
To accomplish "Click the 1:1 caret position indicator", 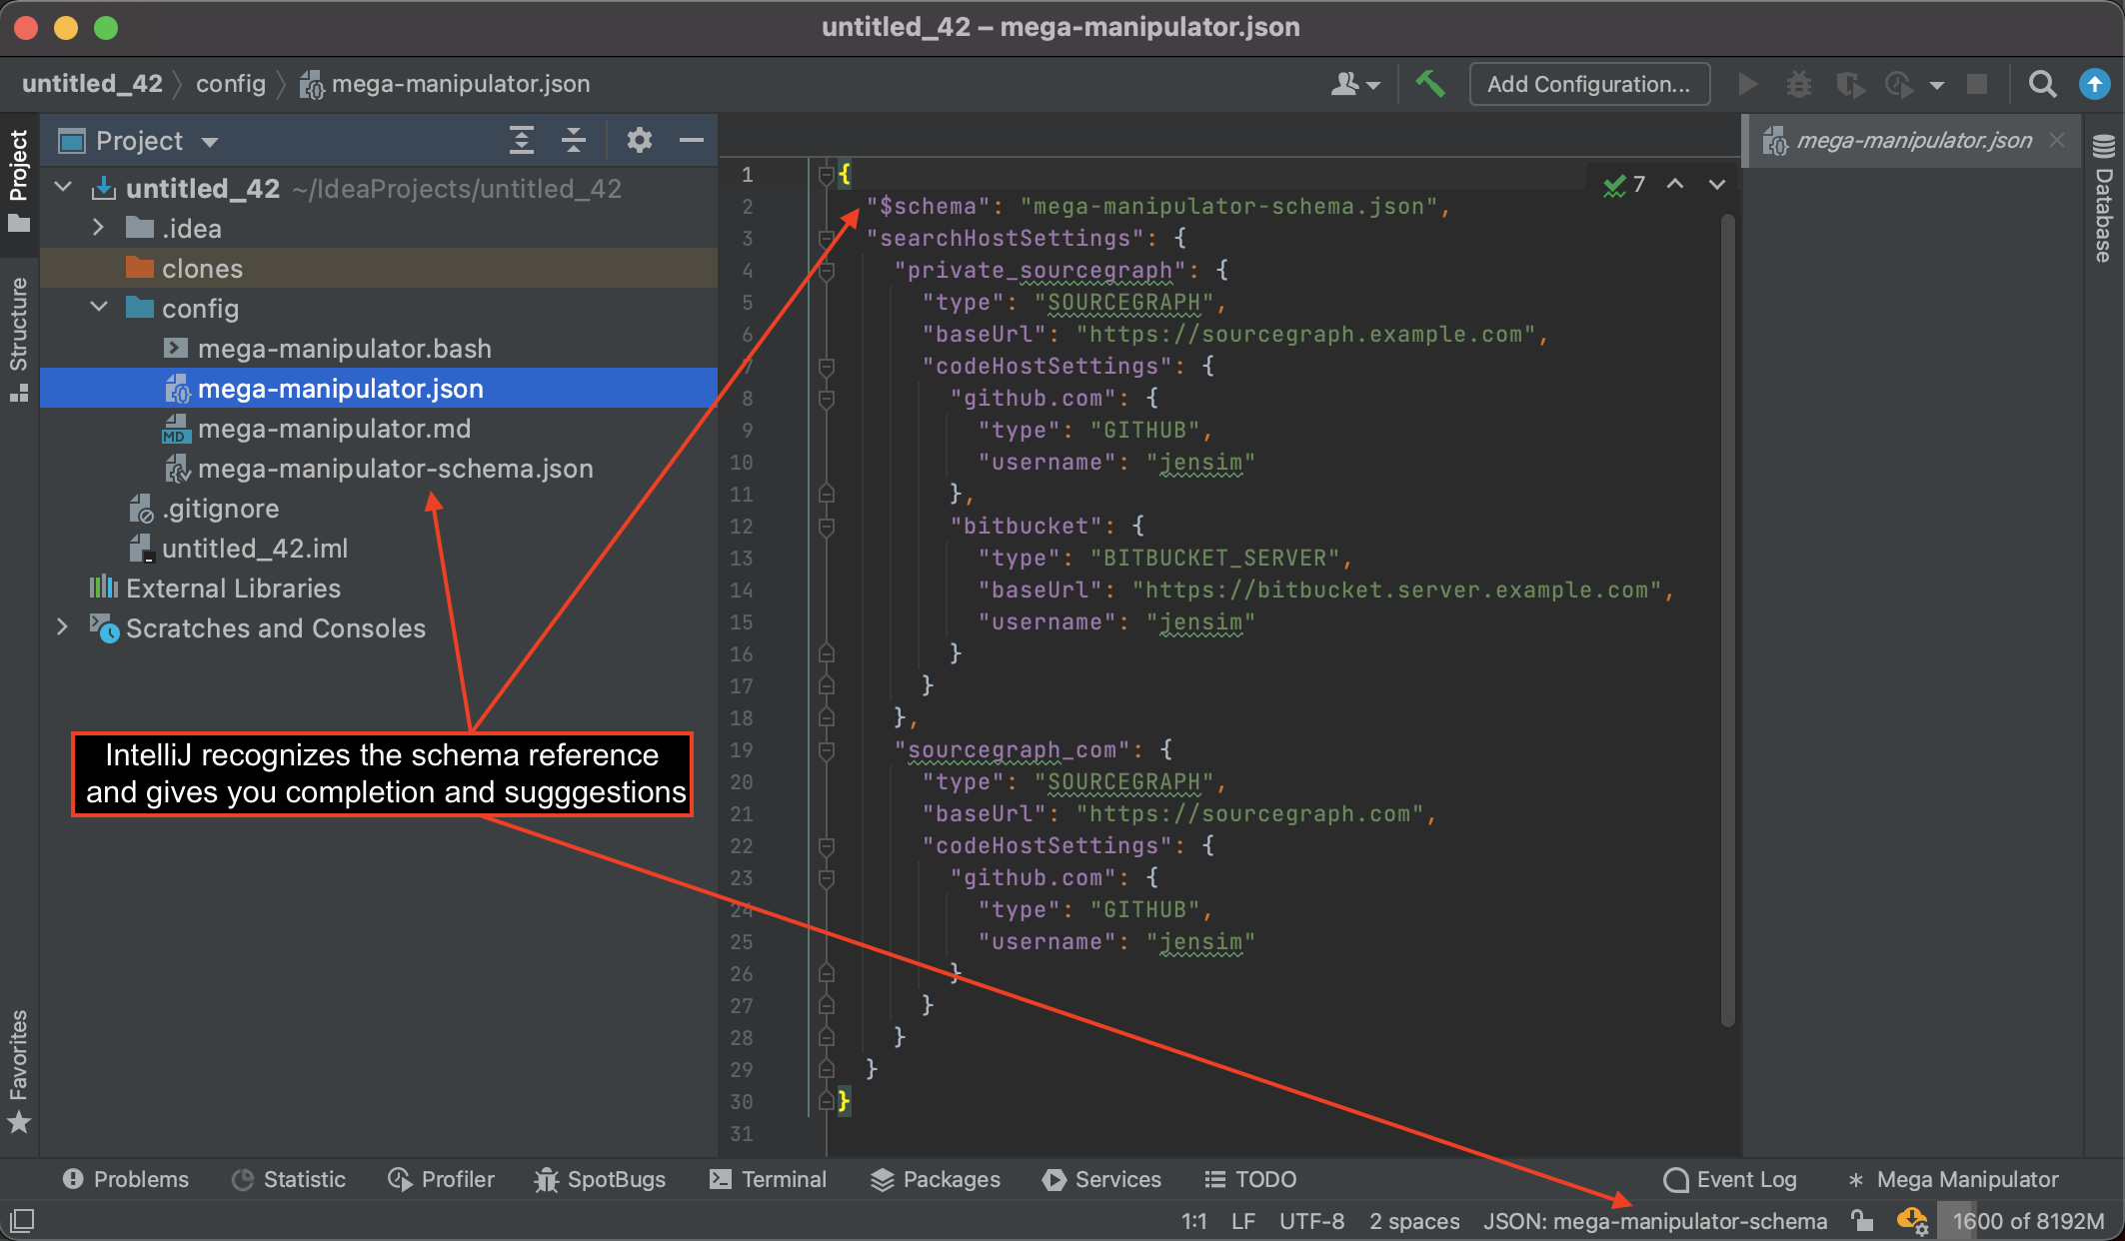I will pyautogui.click(x=1193, y=1221).
